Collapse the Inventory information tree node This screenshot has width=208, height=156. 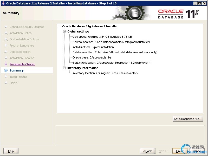[64, 68]
